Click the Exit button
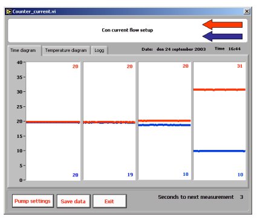The width and height of the screenshot is (257, 220). pyautogui.click(x=109, y=201)
